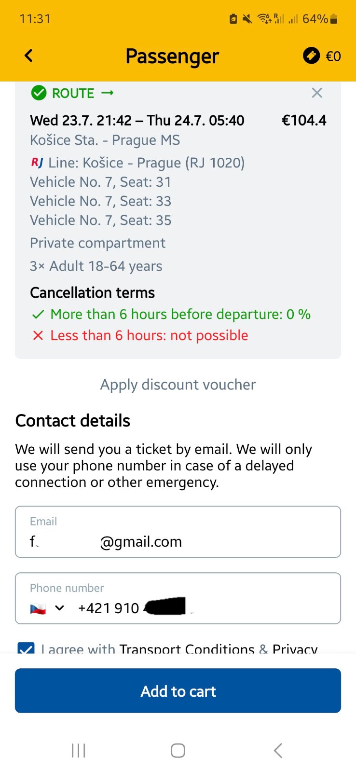Open the Transport Conditions link
Screen dimensions: 356x772
(x=187, y=649)
